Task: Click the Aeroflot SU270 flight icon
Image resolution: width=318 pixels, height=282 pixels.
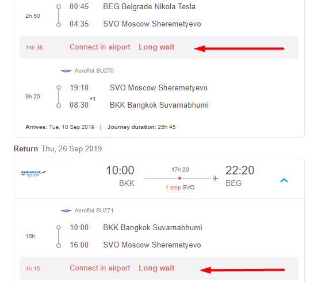Action: (66, 71)
